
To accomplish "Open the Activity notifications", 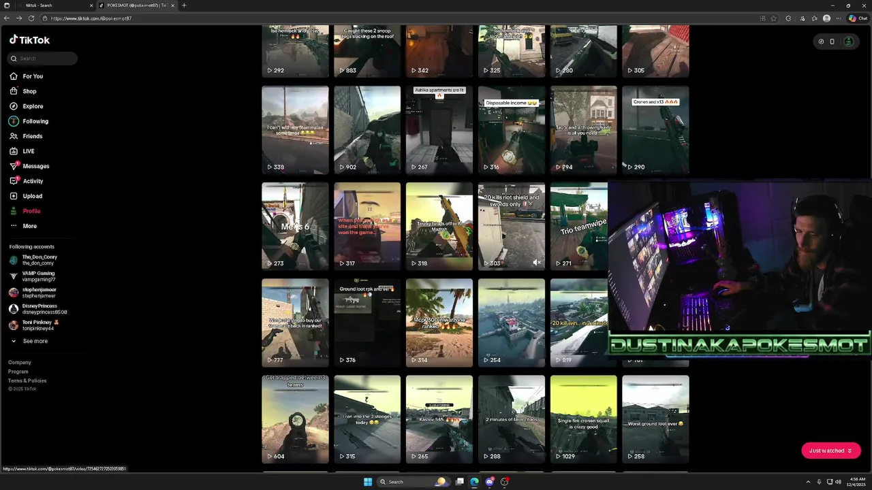I will 27,181.
